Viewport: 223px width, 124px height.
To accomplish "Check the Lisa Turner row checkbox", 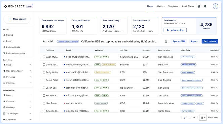I will click(44, 103).
